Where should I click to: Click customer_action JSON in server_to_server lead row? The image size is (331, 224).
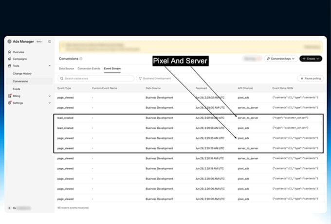[x=291, y=118]
